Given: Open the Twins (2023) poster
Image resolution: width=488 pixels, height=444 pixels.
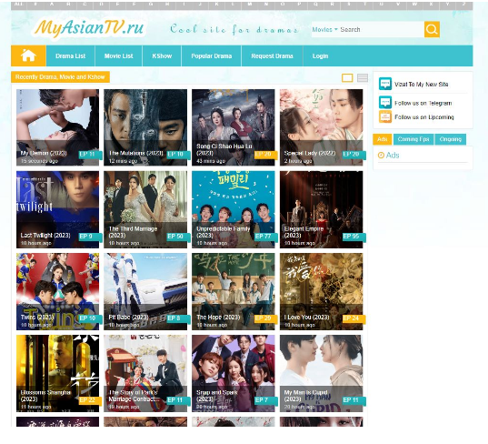Looking at the screenshot, I should pyautogui.click(x=57, y=291).
